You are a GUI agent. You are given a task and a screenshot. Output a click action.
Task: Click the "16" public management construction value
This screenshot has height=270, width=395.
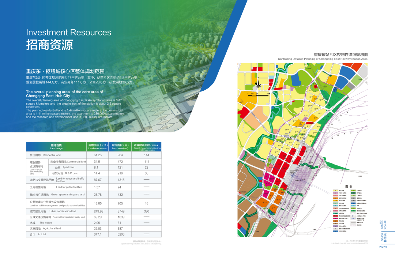[147, 203]
